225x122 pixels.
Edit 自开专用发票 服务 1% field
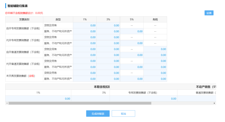coord(85,31)
